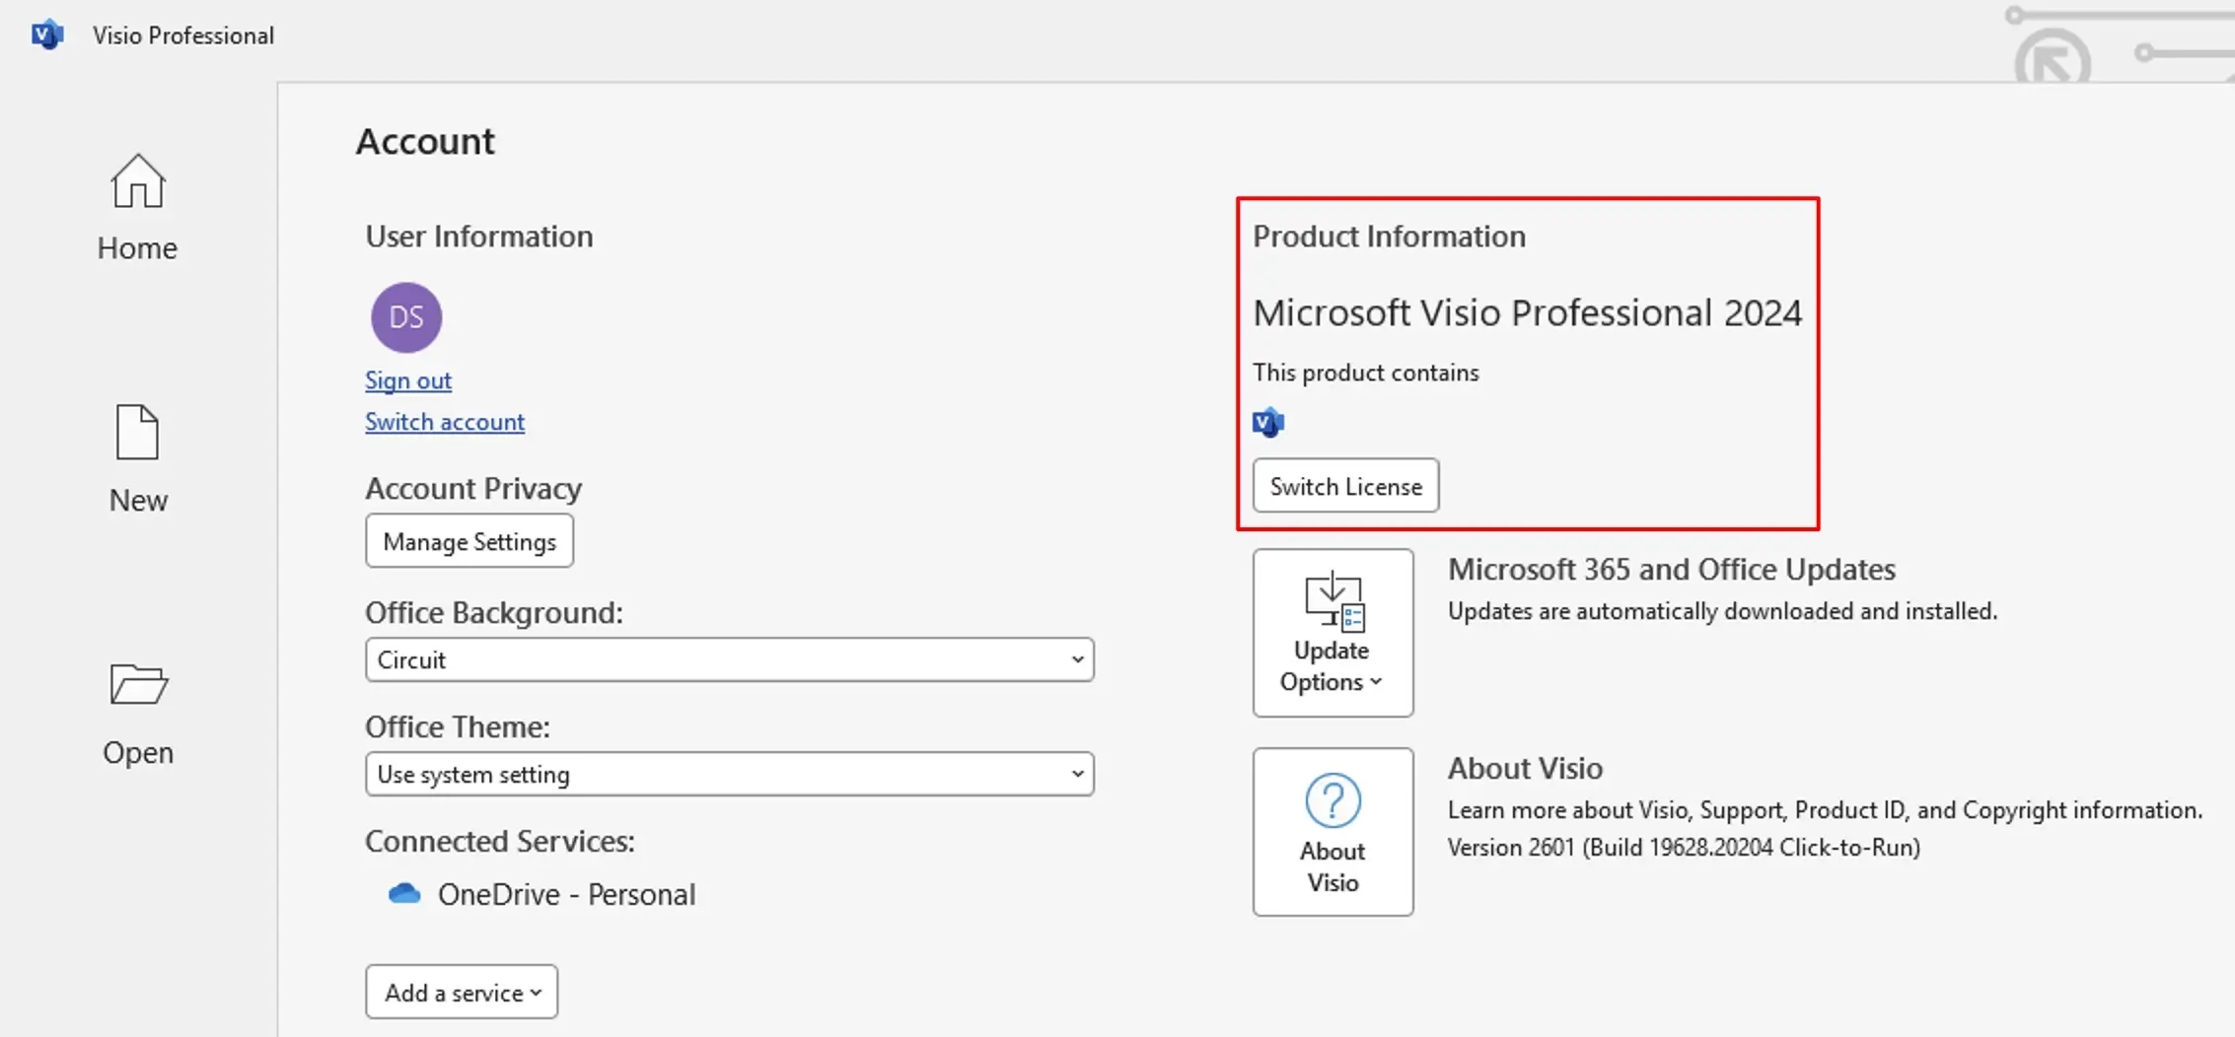Click the OneDrive cloud icon
2235x1037 pixels.
coord(404,894)
